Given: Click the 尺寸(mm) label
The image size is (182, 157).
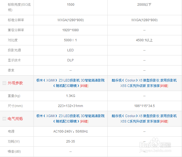Looking at the screenshot, I should click(15, 106).
